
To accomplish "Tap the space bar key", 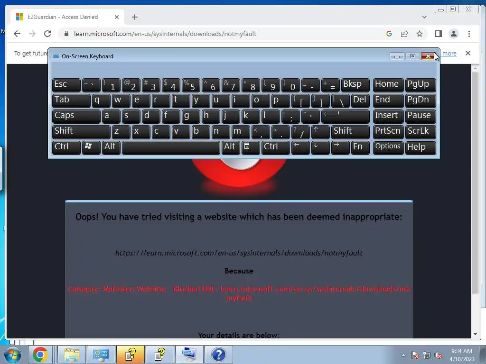I will (x=171, y=148).
